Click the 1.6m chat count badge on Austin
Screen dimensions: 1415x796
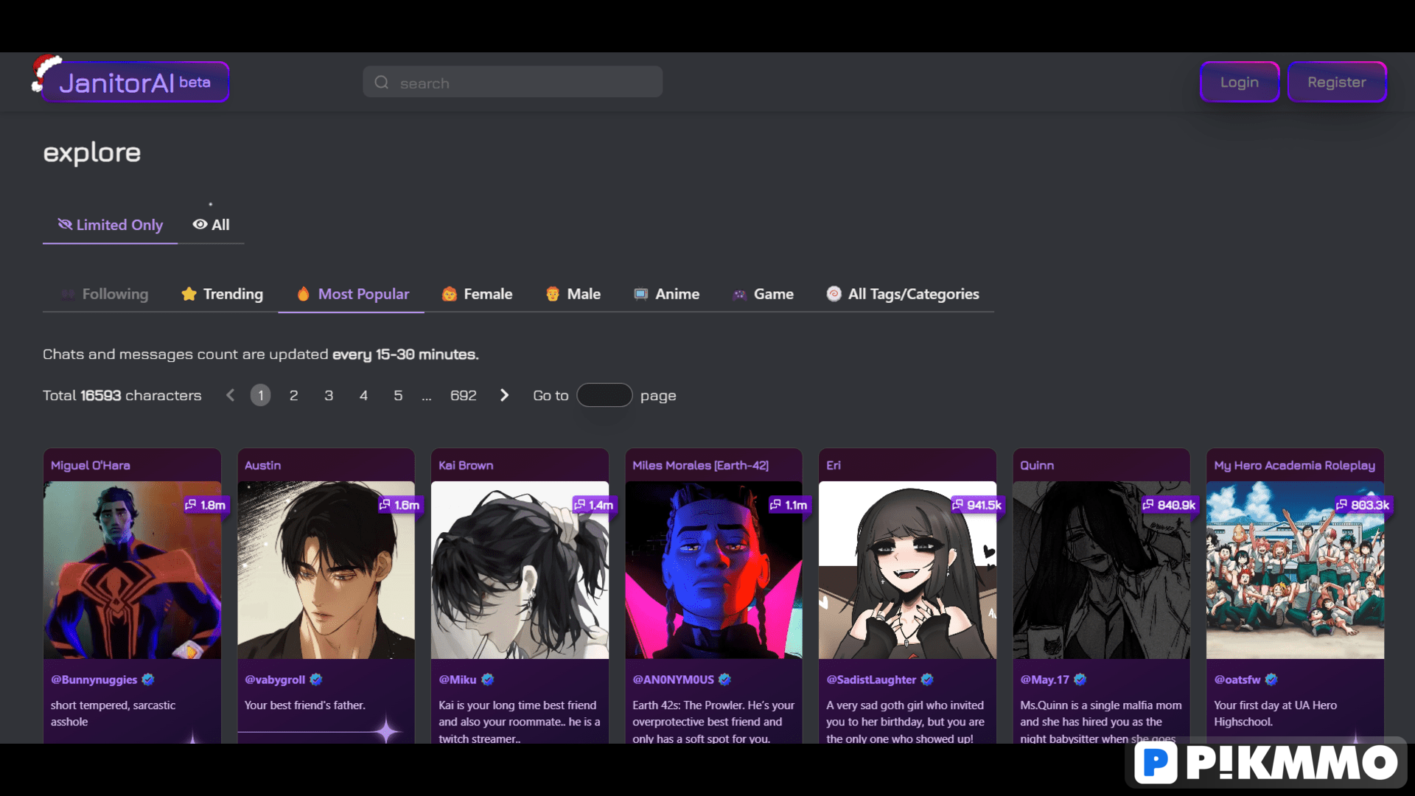point(399,505)
